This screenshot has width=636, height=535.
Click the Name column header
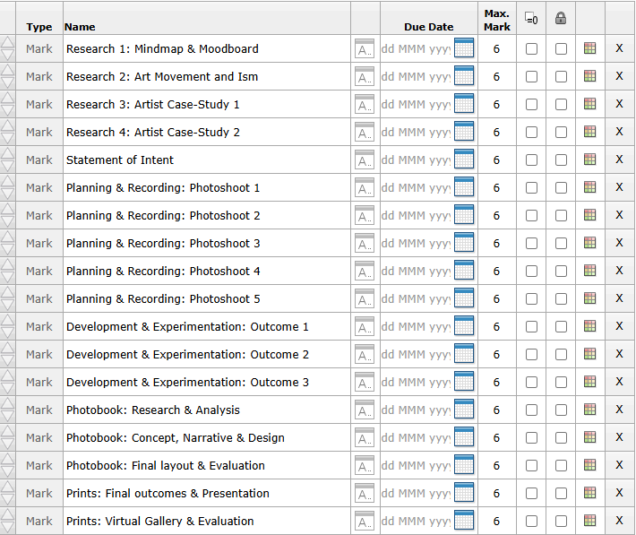point(81,27)
